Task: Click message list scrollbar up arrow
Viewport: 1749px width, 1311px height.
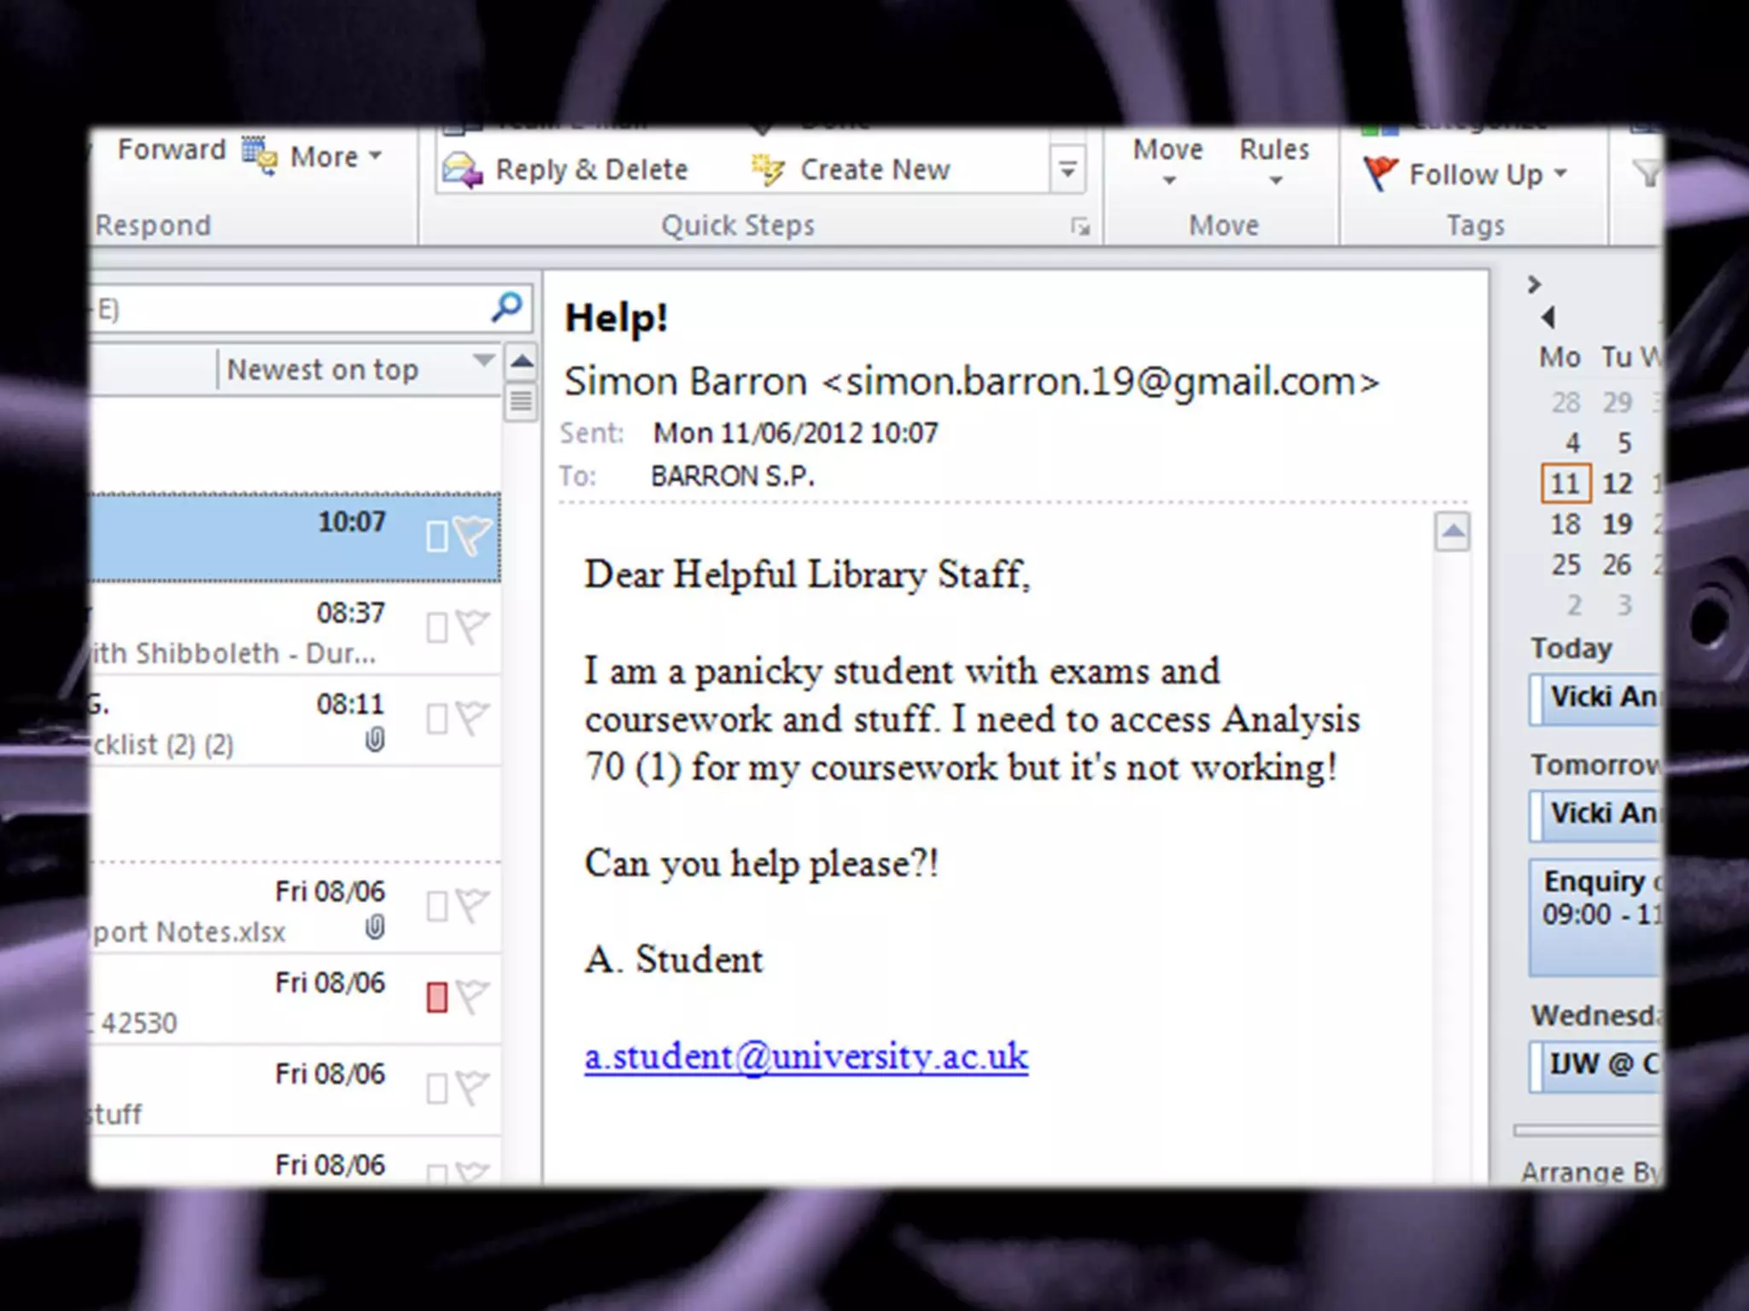Action: click(522, 363)
